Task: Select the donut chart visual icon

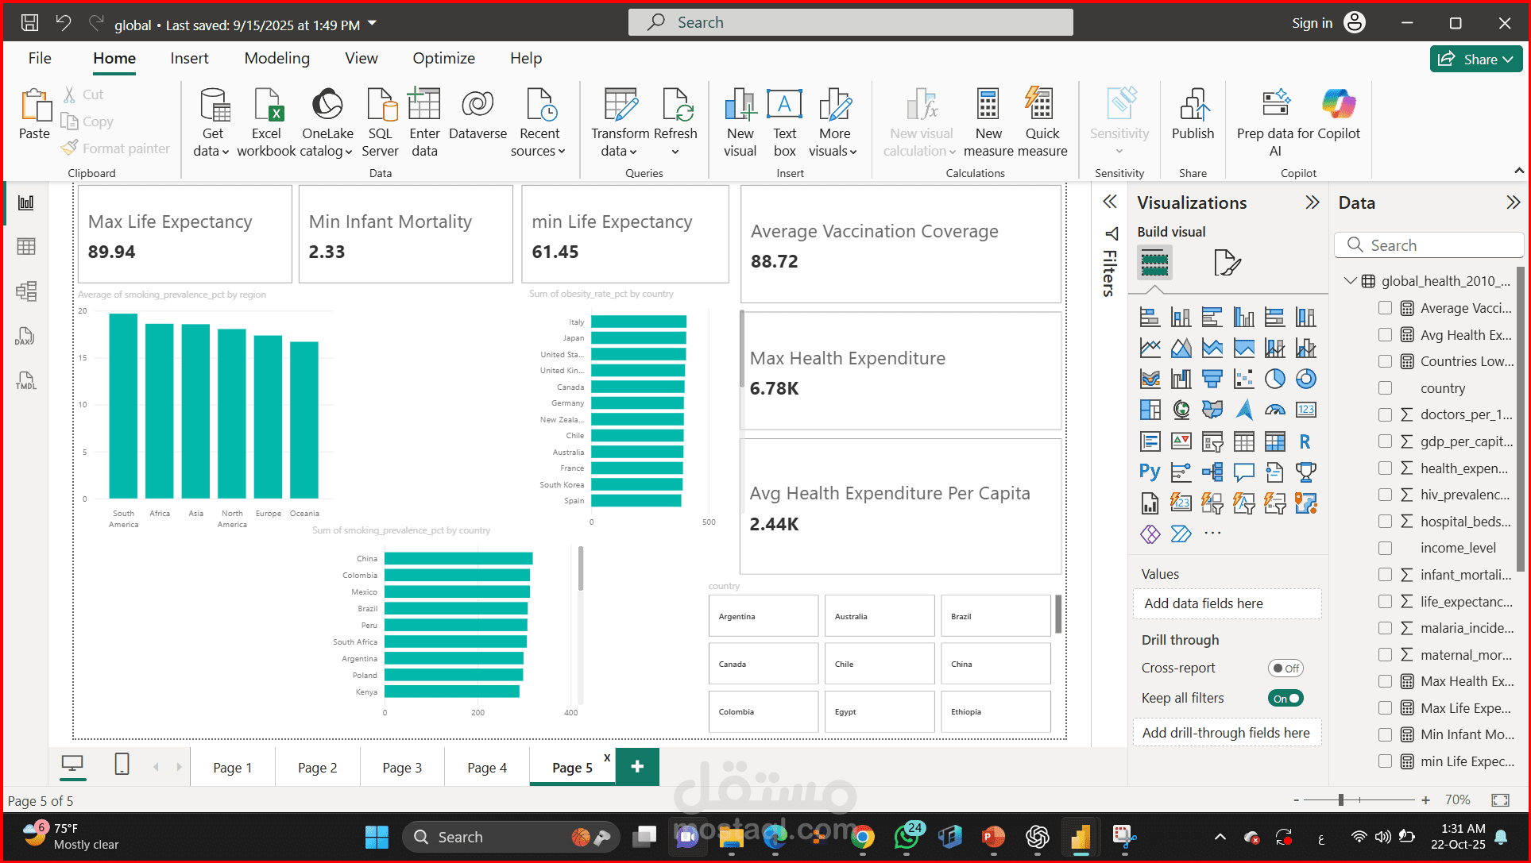Action: (x=1305, y=379)
